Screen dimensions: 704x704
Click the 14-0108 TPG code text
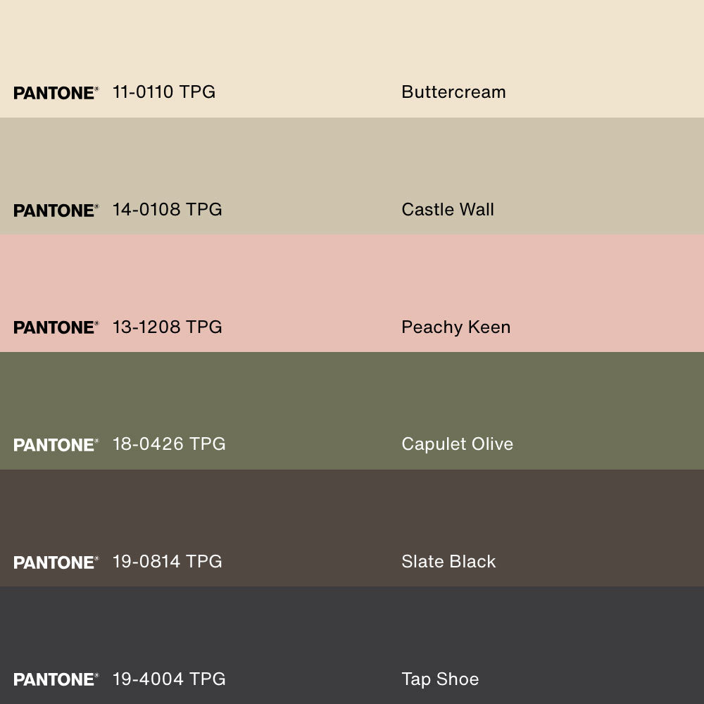[167, 210]
